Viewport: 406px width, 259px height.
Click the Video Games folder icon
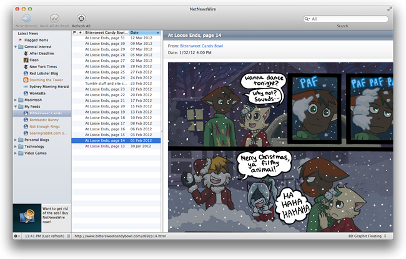coord(21,153)
